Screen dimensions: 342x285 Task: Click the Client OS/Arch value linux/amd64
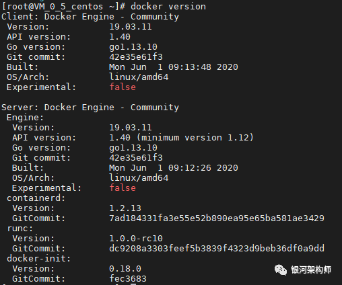pos(139,77)
